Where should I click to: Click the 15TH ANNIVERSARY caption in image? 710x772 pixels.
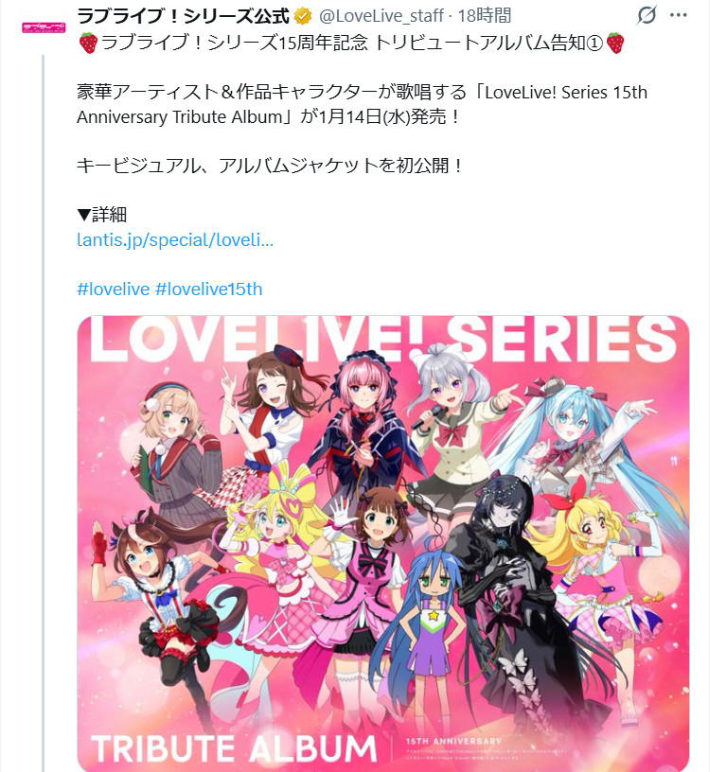click(x=453, y=741)
